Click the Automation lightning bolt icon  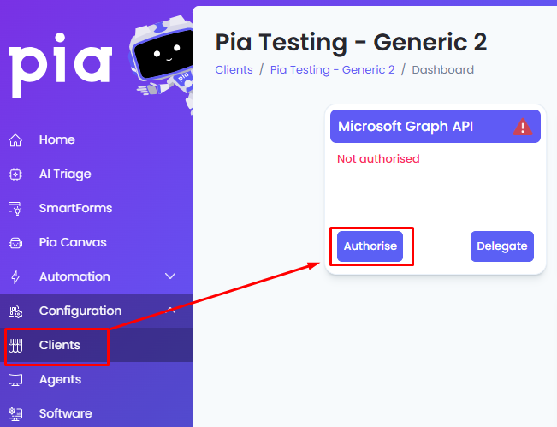click(x=15, y=277)
